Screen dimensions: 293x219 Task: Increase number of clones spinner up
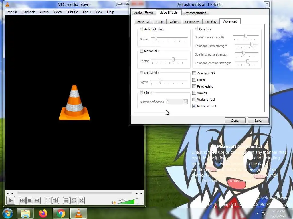coord(185,100)
